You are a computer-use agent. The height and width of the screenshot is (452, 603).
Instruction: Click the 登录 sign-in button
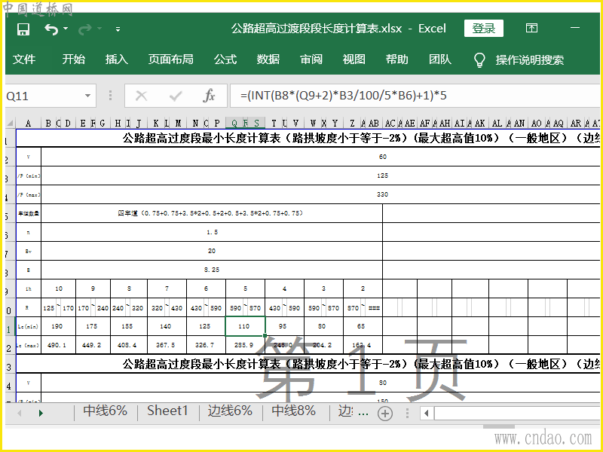coord(483,29)
